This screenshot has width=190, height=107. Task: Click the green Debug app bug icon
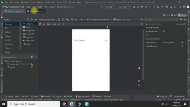146,7
